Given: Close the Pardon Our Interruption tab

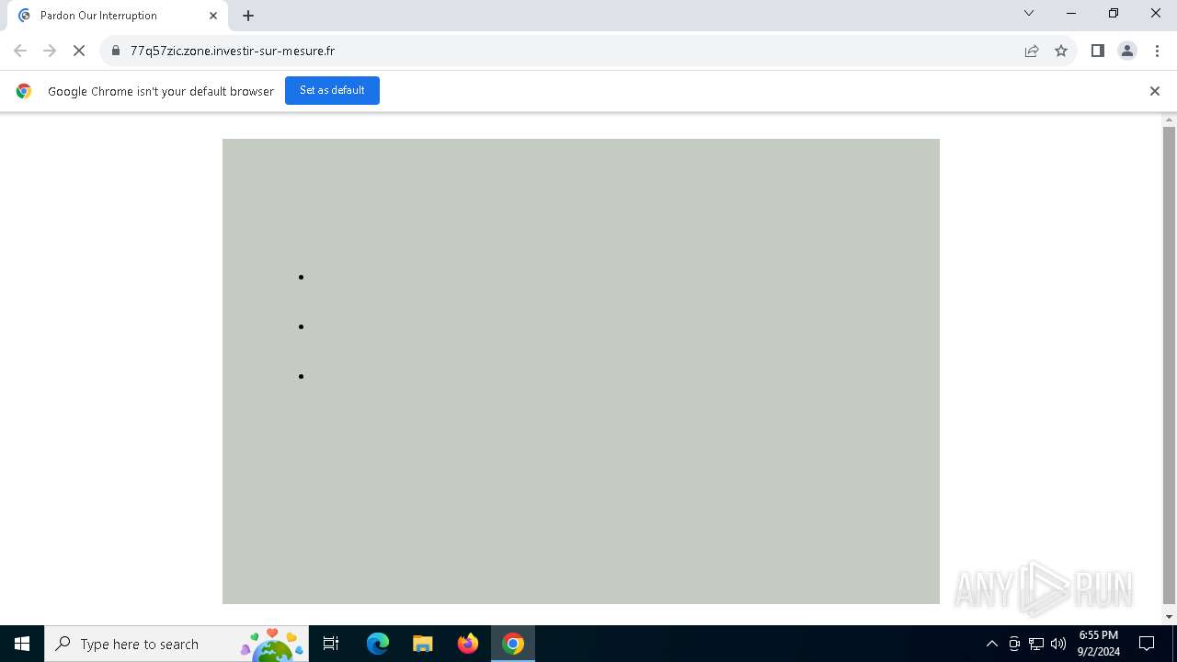Looking at the screenshot, I should pos(213,16).
